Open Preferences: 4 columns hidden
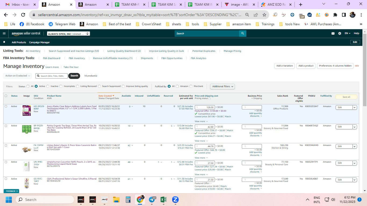367x206 pixels. [x=335, y=66]
